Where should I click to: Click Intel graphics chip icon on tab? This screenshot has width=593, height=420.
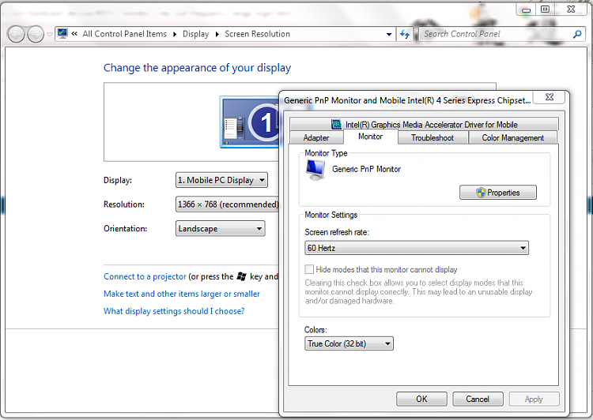[336, 124]
